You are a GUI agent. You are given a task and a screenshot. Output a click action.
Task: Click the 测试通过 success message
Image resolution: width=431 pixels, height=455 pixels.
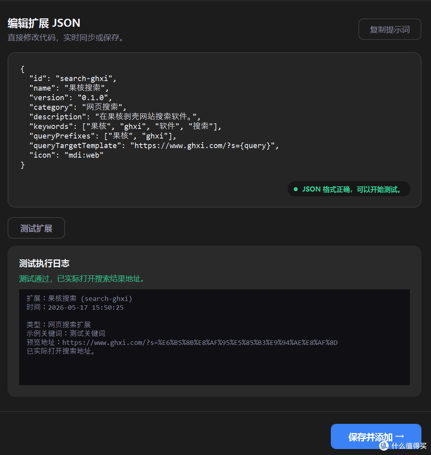coord(81,279)
